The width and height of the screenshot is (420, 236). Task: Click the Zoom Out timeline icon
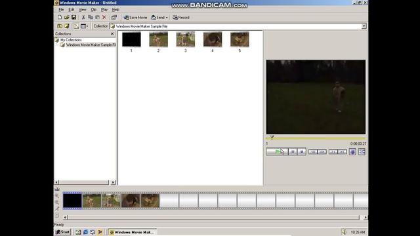[57, 203]
